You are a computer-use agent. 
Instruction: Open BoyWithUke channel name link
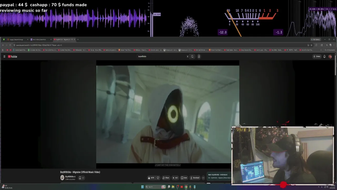[x=70, y=177]
